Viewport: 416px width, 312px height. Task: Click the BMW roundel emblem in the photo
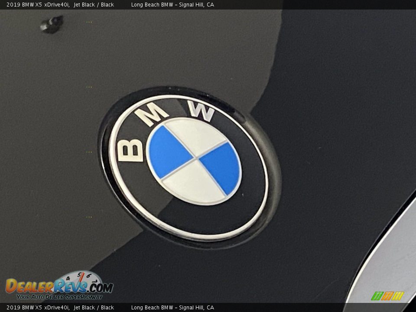tap(189, 168)
